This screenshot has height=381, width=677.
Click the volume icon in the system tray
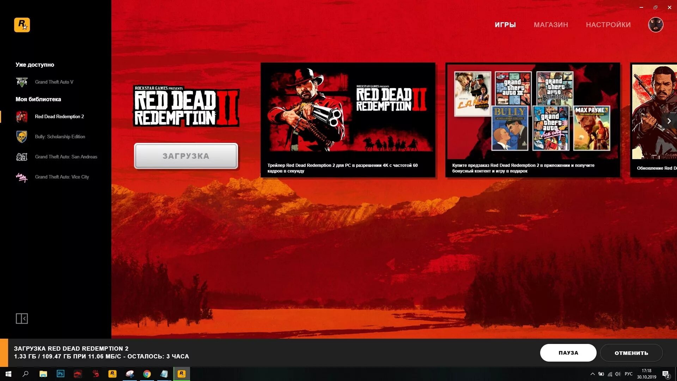click(618, 374)
